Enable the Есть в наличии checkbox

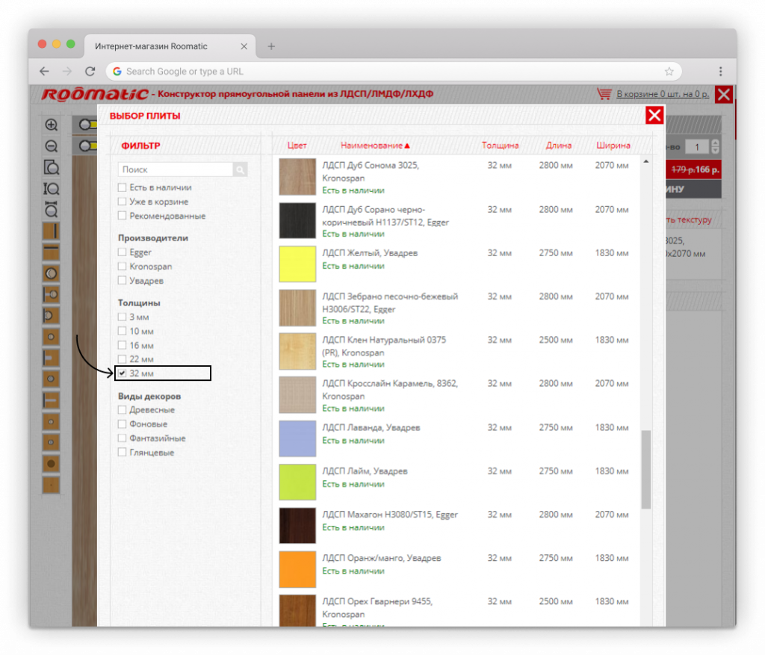(122, 187)
